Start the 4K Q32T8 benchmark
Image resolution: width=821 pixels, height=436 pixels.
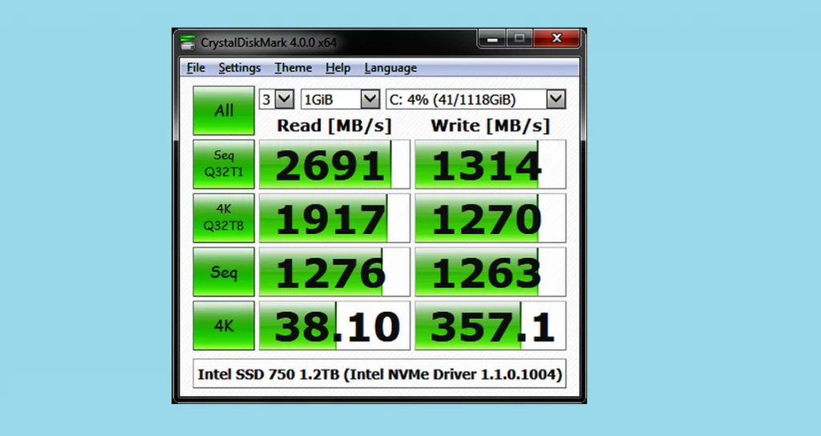click(224, 218)
